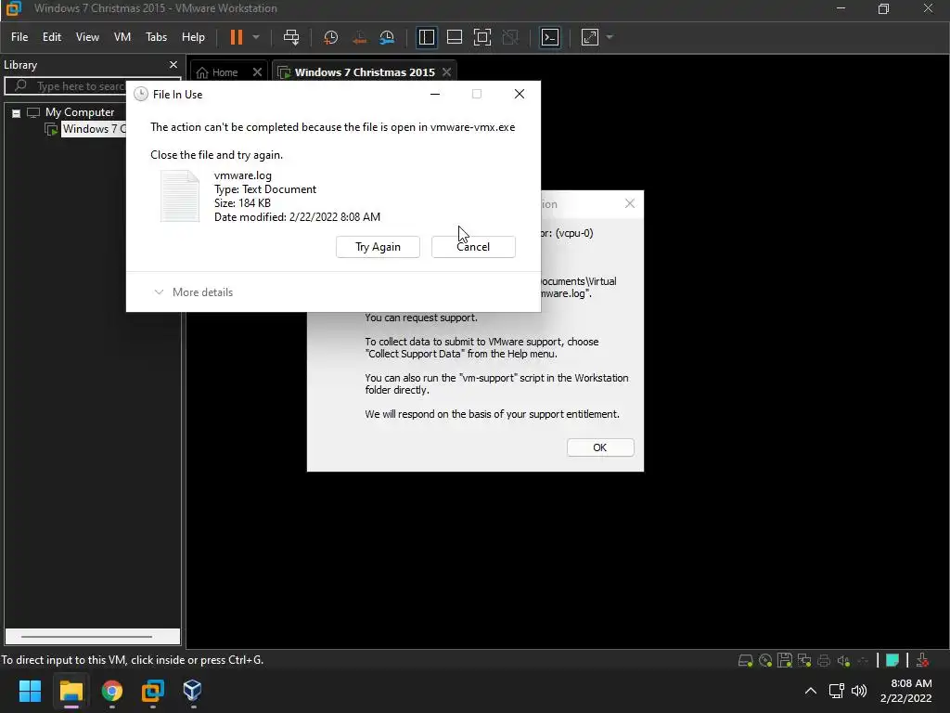Click the VMware Tools install warning icon
The image size is (950, 713).
922,660
